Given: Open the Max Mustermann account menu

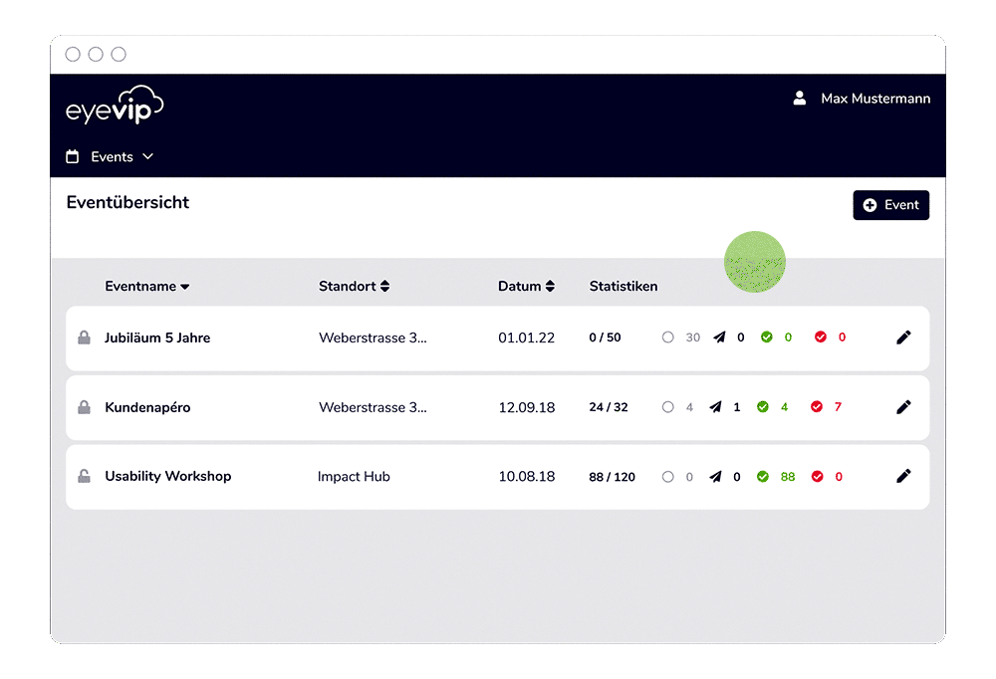Looking at the screenshot, I should (874, 99).
